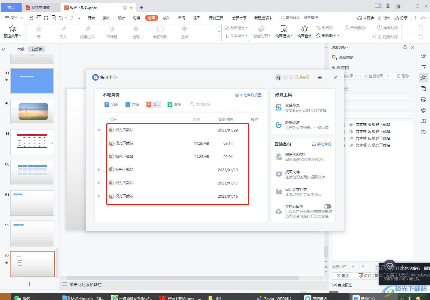Click 手动备份 manual backup link
Viewport: 430px width, 300px height.
322,144
